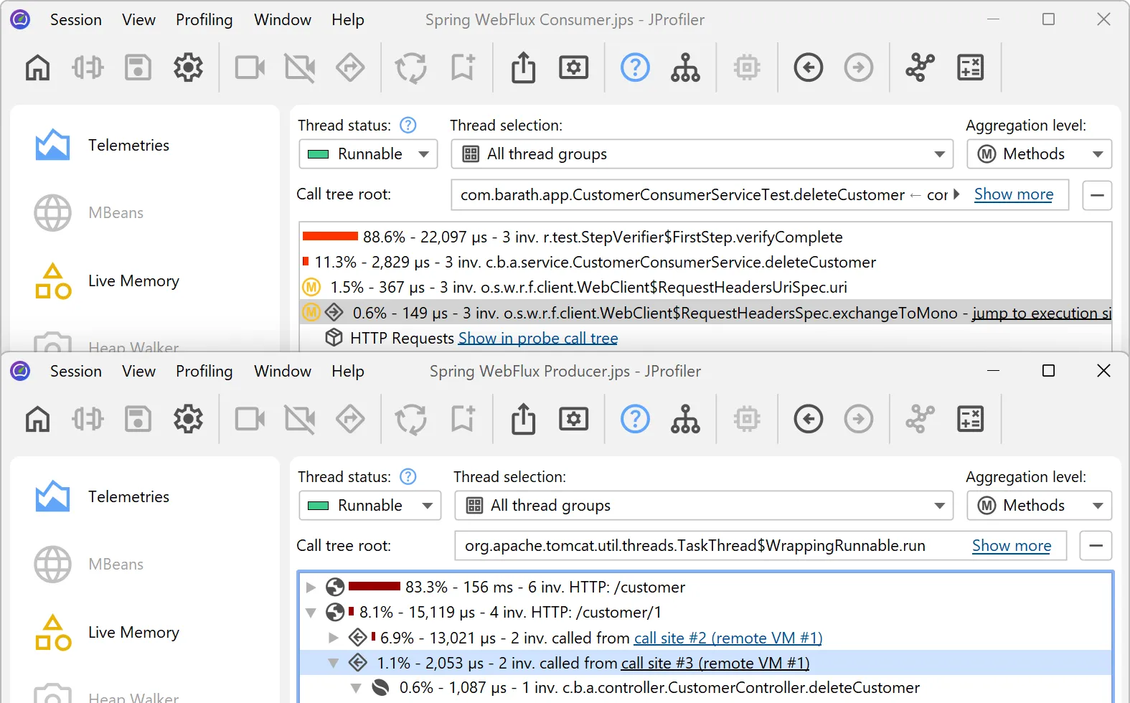Open Session Settings gear in Producer window

tap(188, 420)
